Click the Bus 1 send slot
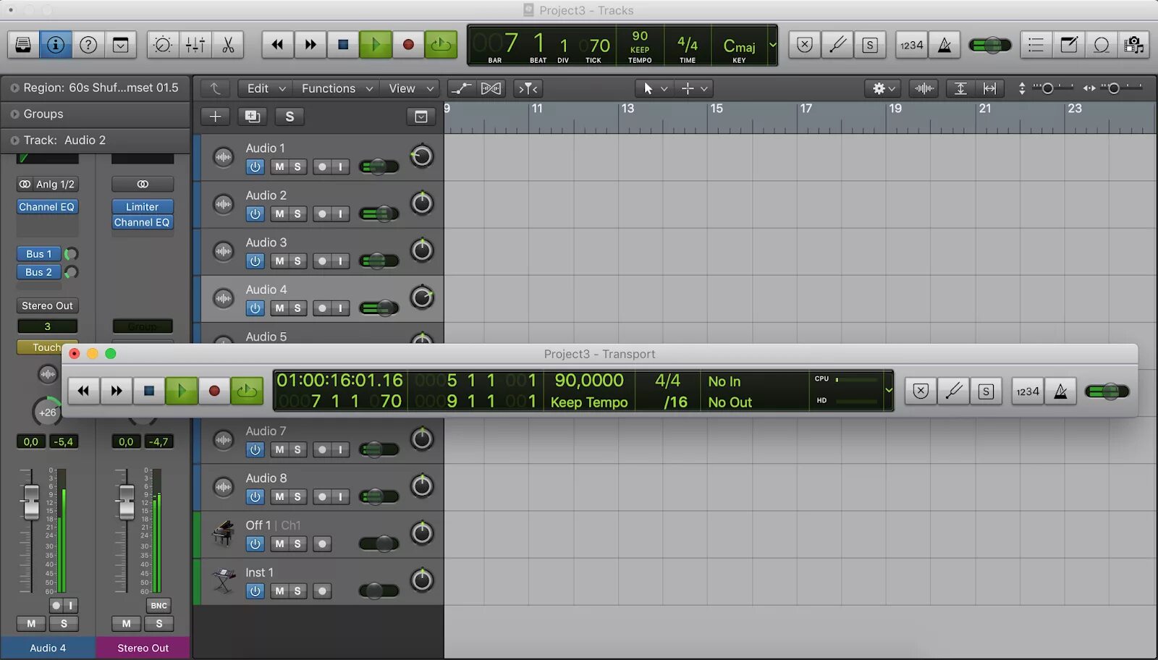The height and width of the screenshot is (660, 1158). [38, 254]
